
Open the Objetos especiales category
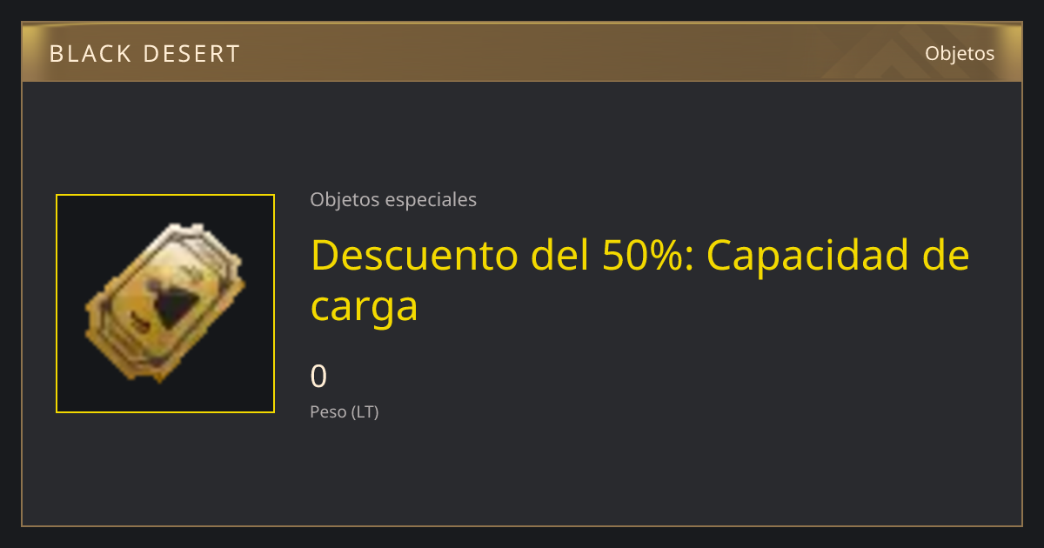pyautogui.click(x=393, y=199)
